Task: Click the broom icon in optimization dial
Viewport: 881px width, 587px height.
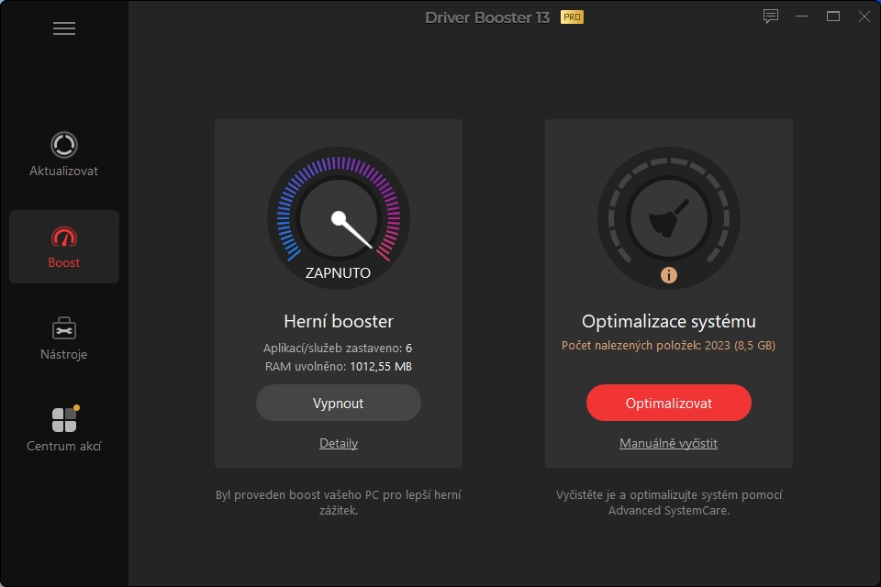Action: tap(668, 220)
